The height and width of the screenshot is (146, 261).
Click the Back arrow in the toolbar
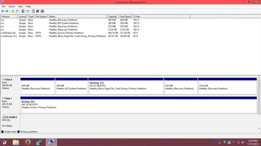click(x=3, y=11)
